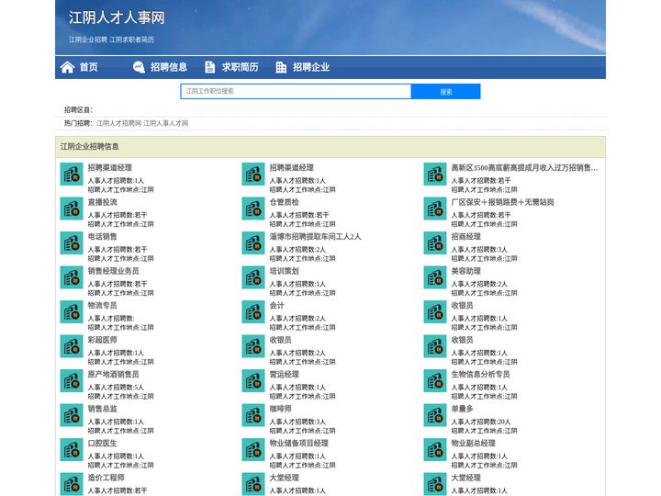Click the job icon next to 原产地酒销售员

click(72, 381)
